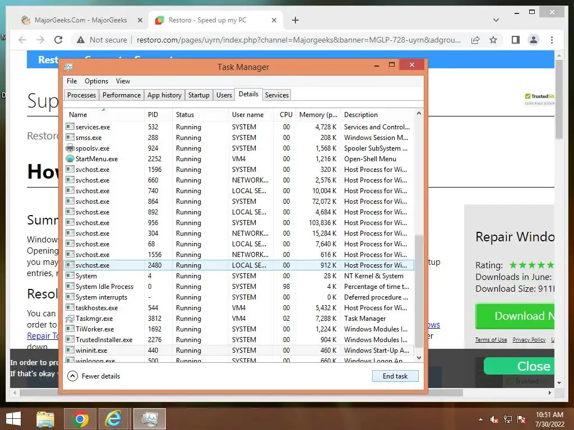574x430 pixels.
Task: Select System Idle Process row
Action: tap(239, 287)
